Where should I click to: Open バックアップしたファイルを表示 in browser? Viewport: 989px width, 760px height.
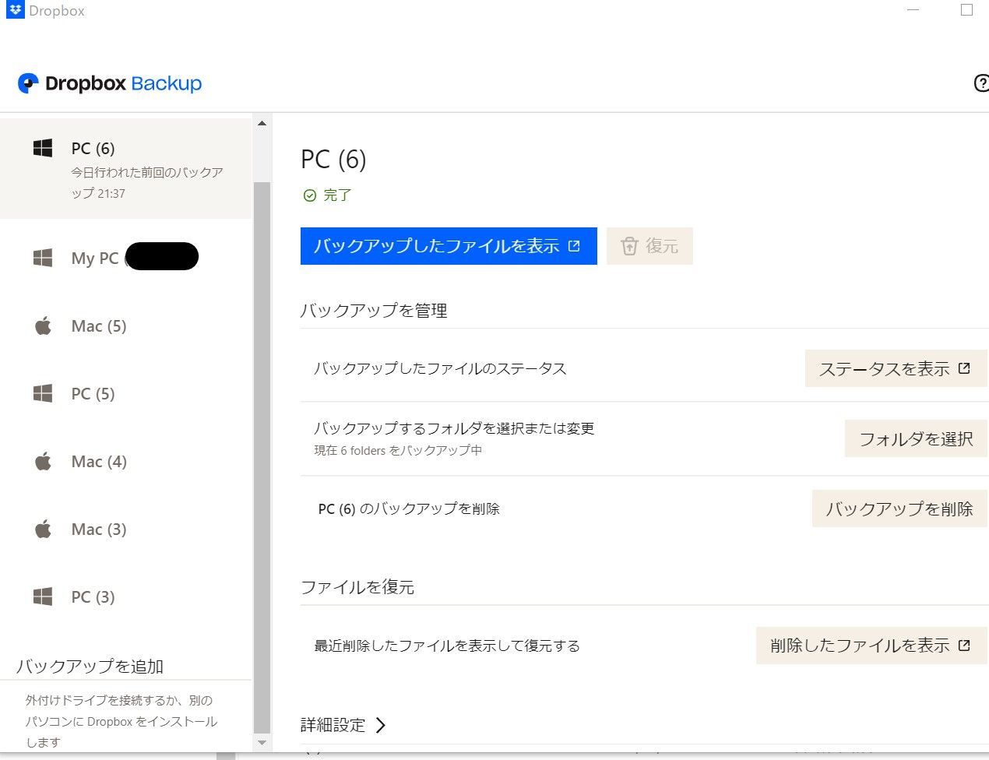coord(448,245)
